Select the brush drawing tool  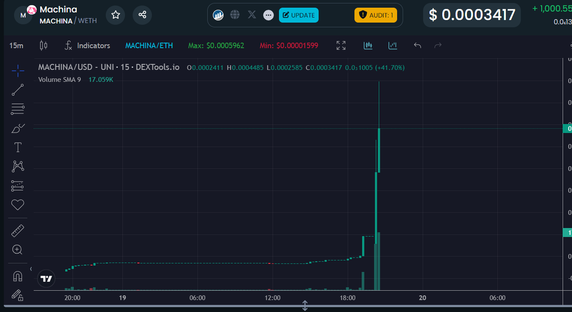[x=18, y=128]
